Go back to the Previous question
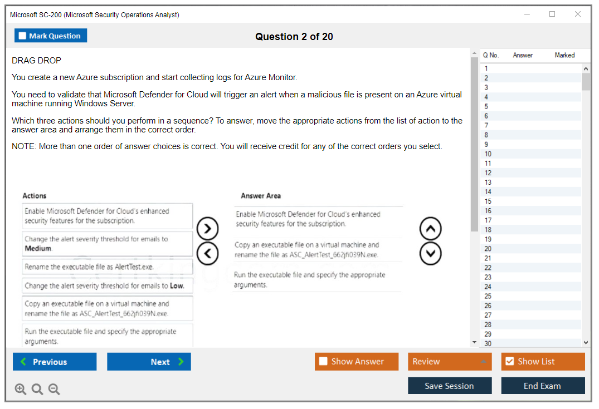 pos(55,362)
